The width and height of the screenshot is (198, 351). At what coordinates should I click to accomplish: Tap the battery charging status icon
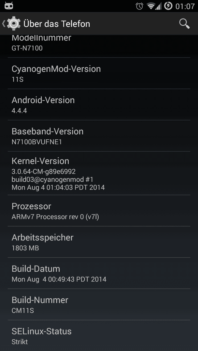(x=168, y=6)
